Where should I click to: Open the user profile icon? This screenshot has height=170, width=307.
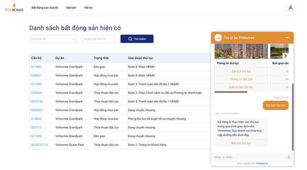290,8
